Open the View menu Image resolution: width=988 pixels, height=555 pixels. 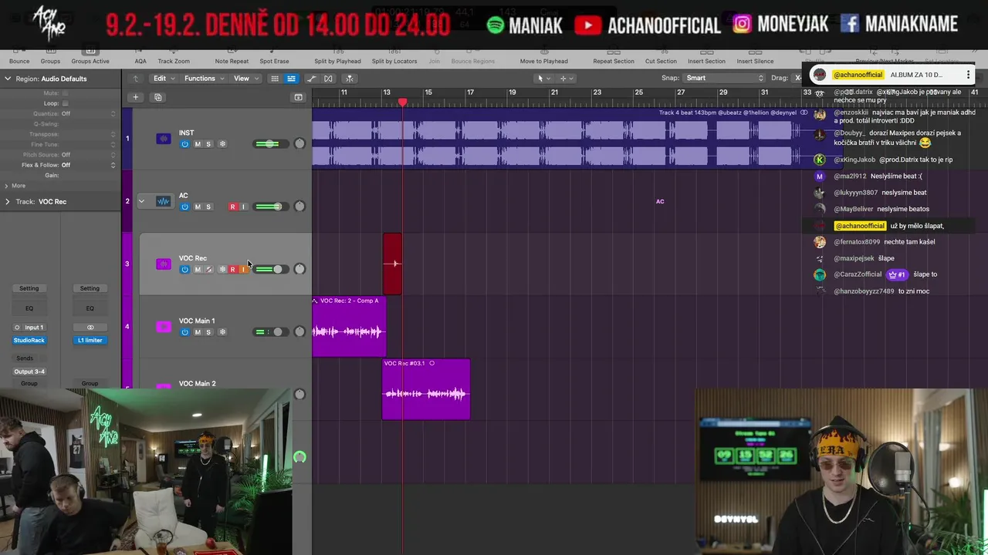click(x=245, y=78)
